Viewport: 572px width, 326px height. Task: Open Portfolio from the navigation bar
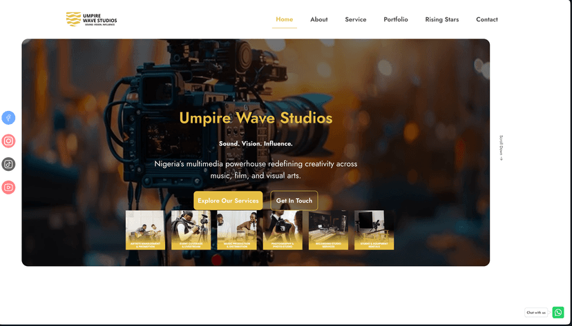coord(396,20)
